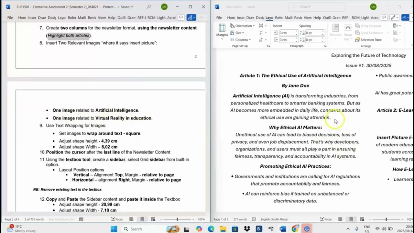This screenshot has width=414, height=233.
Task: Launch the Page Set-up dialog launcher
Action: 268,46
